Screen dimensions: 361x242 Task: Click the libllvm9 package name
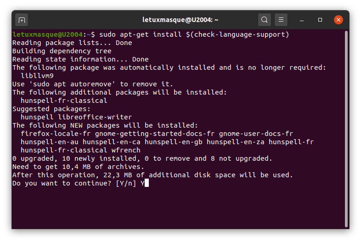click(37, 76)
